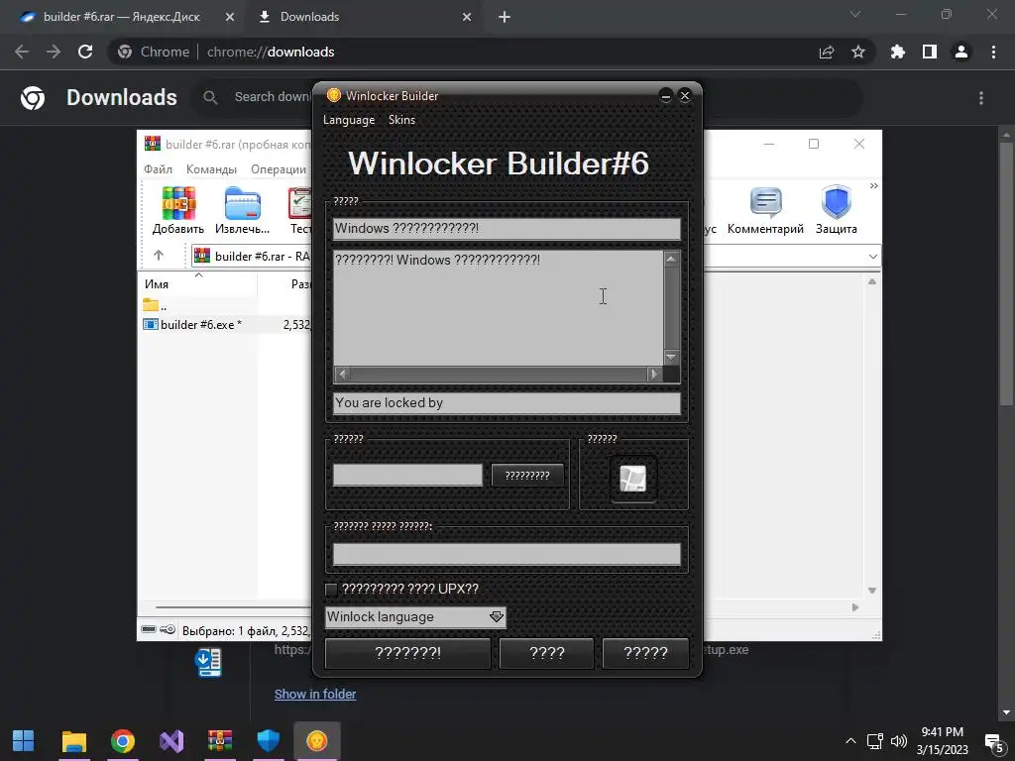
Task: Open the Windows Start menu
Action: coord(24,741)
